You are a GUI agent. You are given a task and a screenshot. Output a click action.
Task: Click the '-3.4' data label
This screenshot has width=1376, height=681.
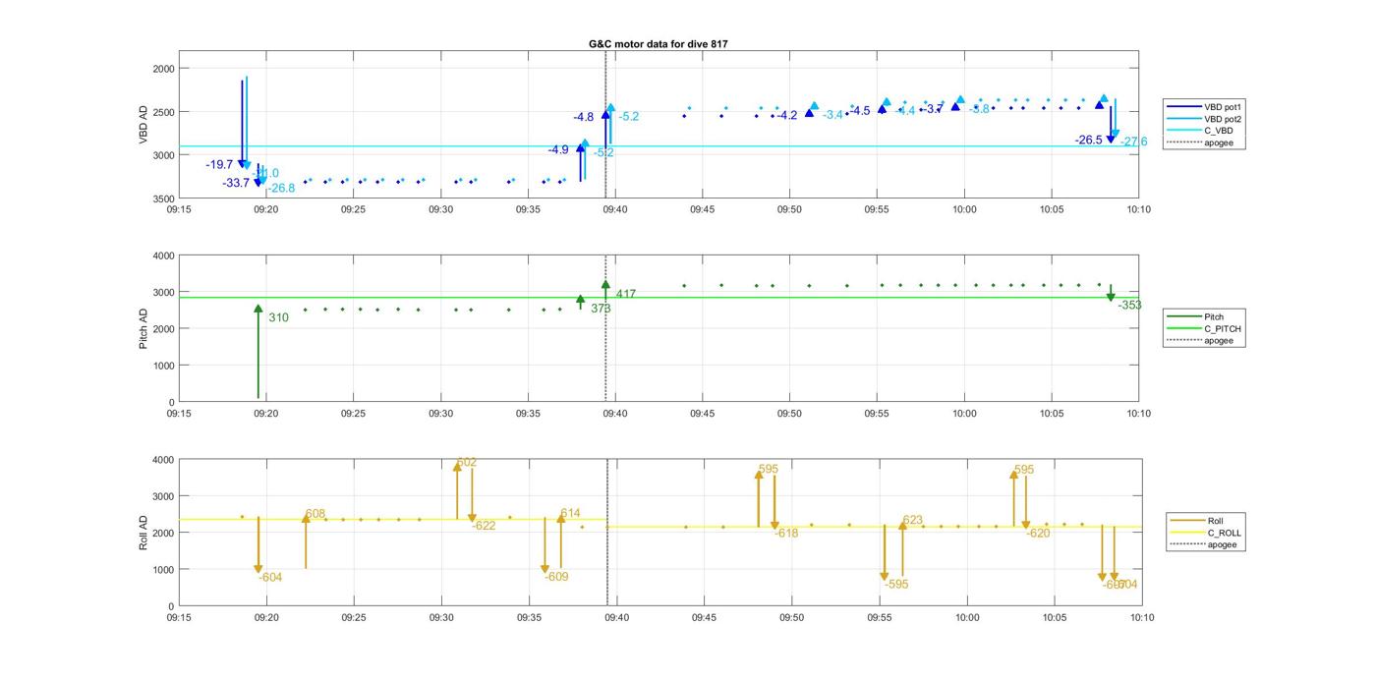pyautogui.click(x=832, y=115)
